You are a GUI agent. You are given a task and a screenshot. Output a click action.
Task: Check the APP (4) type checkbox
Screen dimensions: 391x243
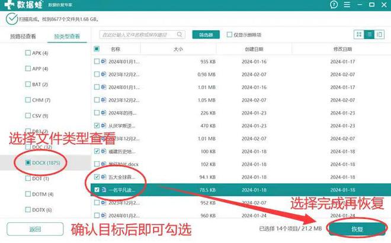tap(28, 69)
